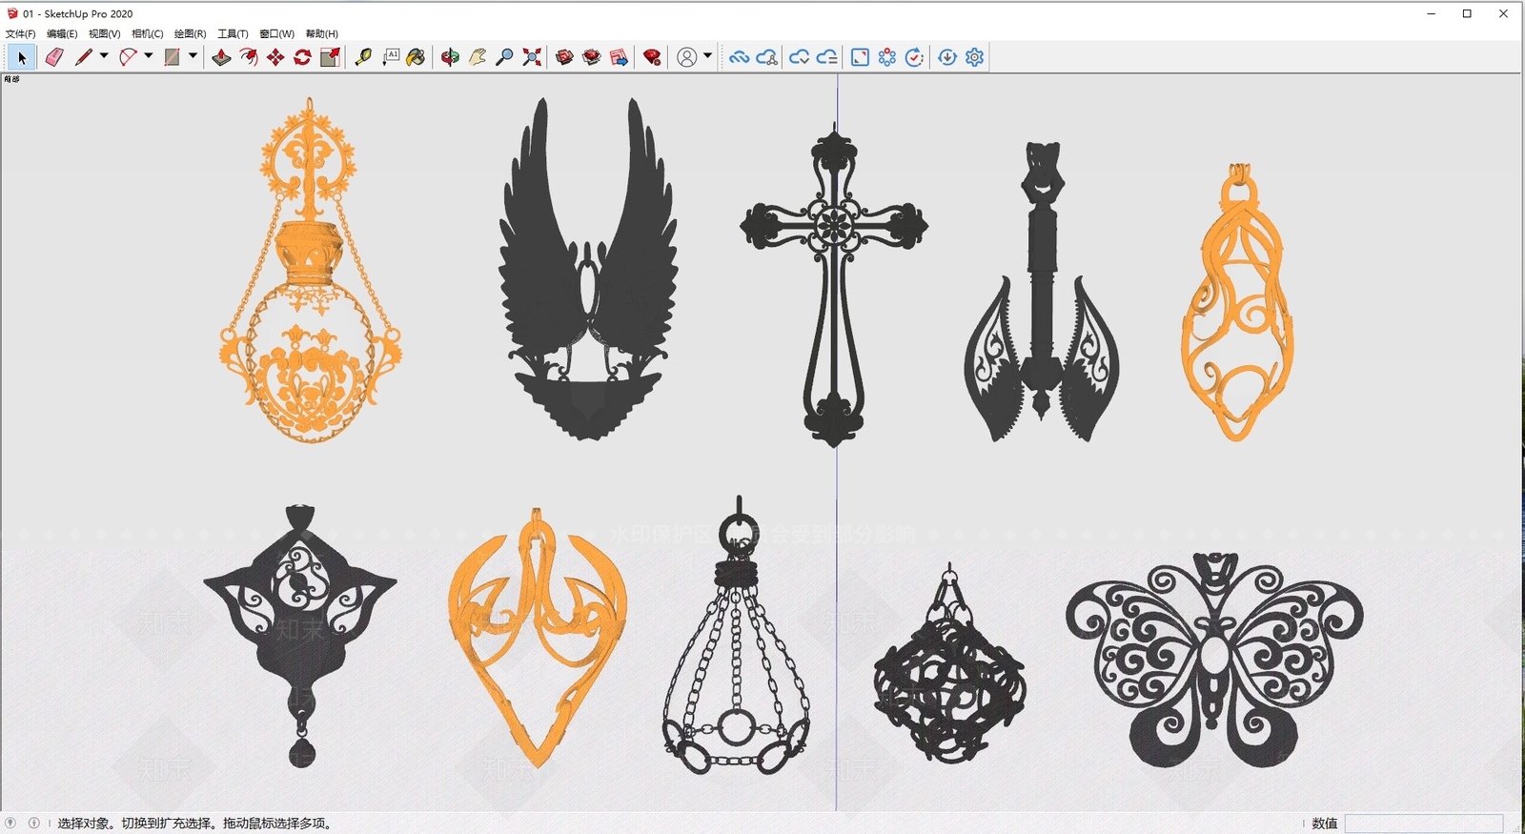Click the cloud with checkmark icon

pyautogui.click(x=799, y=57)
